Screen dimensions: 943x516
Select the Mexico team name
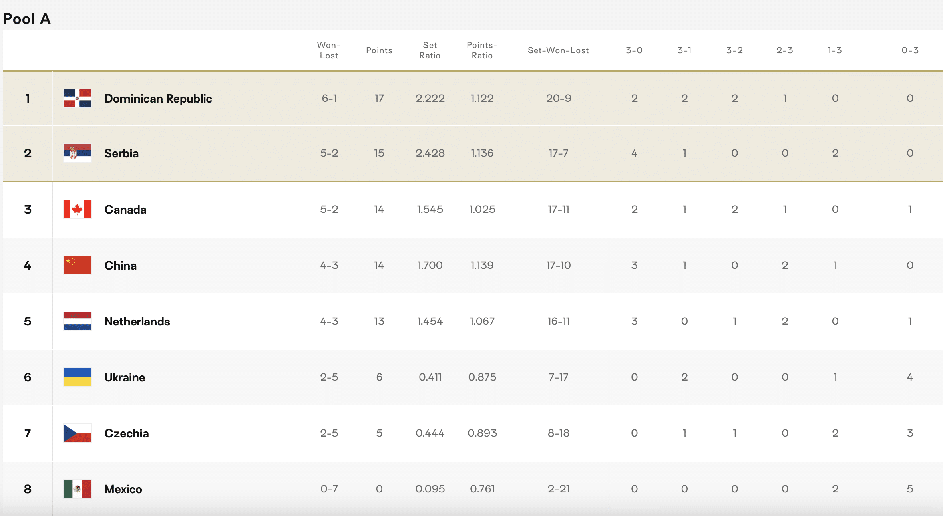point(123,489)
